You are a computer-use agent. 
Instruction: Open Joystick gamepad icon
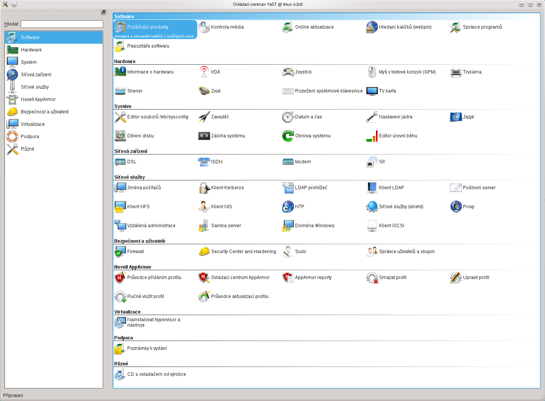288,72
